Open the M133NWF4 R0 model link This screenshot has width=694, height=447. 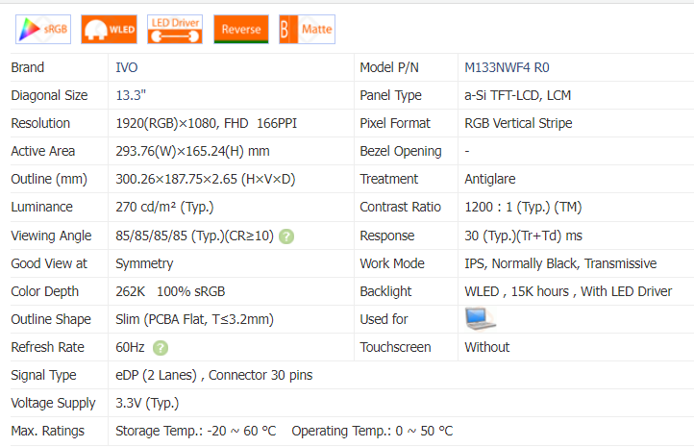[x=507, y=67]
